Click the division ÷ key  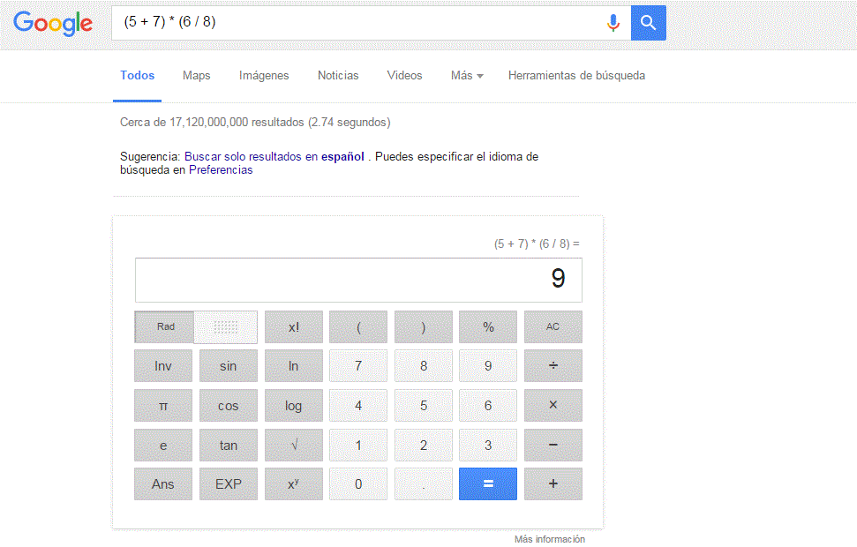[x=553, y=365]
